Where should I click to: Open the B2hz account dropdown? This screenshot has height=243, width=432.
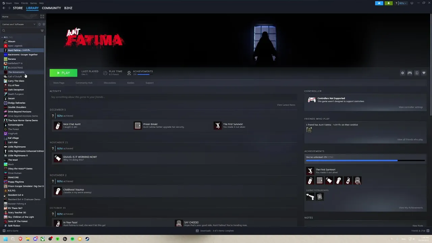(402, 3)
